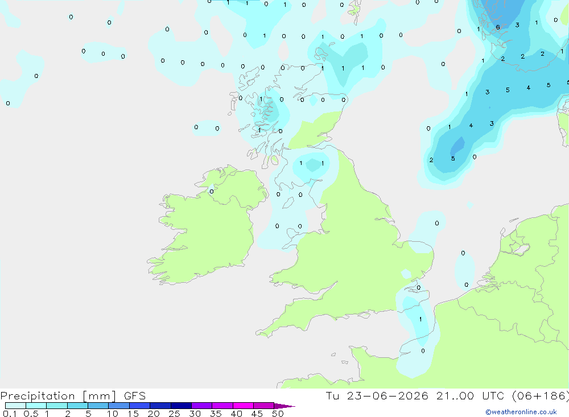Select the legend swatch for 45 to 50 mm
The height and width of the screenshot is (417, 569).
[x=264, y=406]
